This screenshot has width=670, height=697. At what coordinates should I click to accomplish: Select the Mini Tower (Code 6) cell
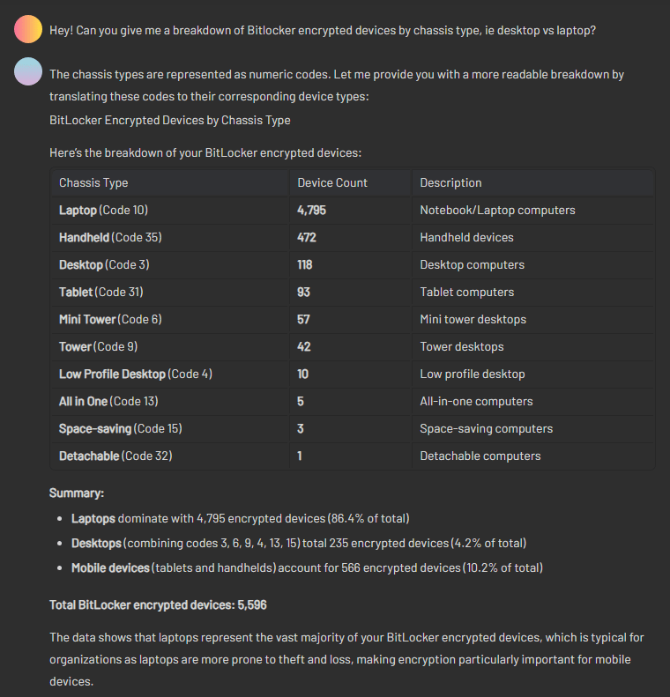click(110, 319)
